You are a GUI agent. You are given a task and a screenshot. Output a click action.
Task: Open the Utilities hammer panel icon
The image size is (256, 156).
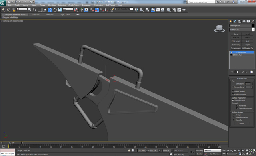click(x=252, y=21)
